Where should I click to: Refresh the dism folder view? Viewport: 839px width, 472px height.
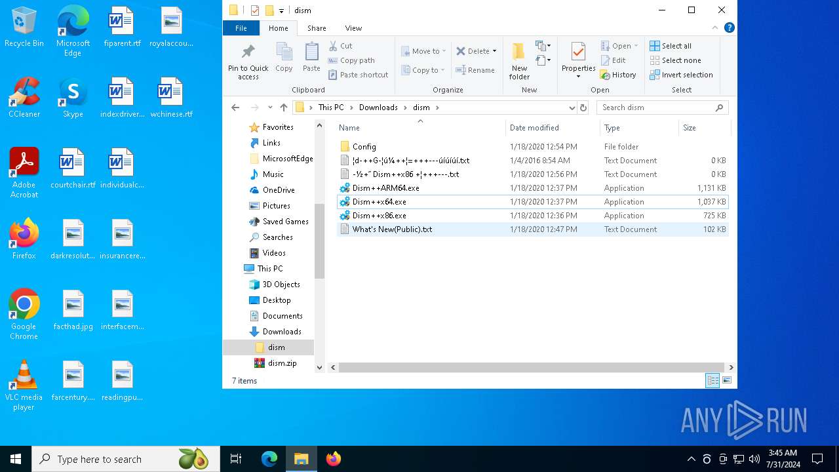click(x=583, y=108)
